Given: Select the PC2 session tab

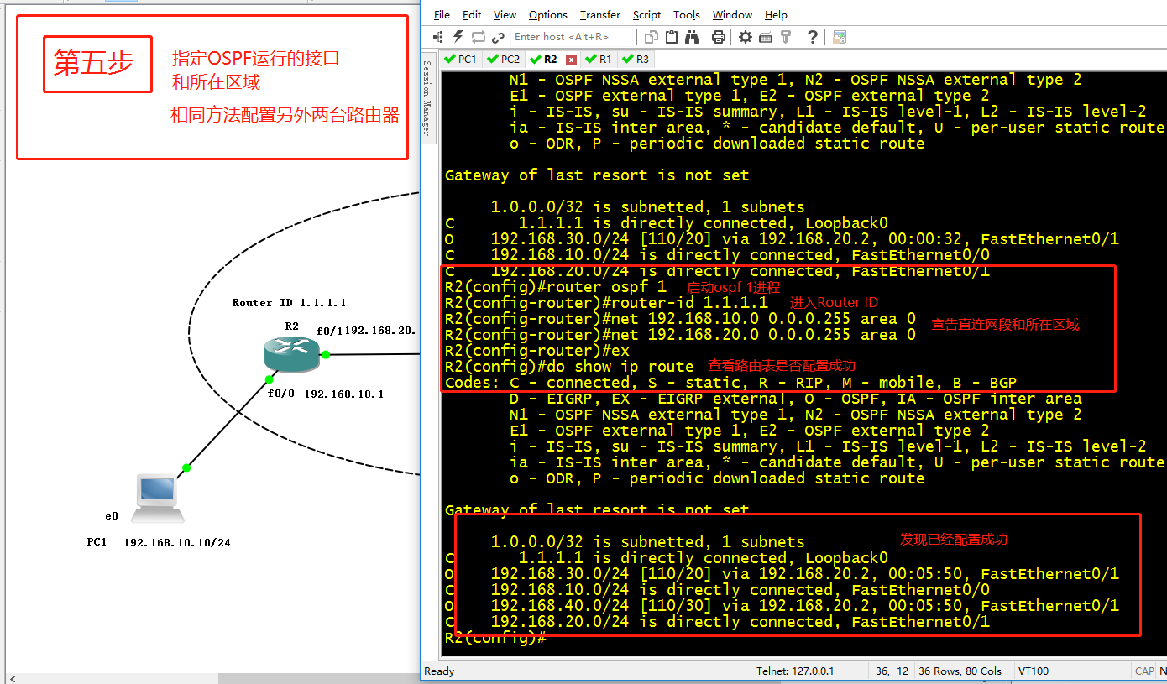Looking at the screenshot, I should pyautogui.click(x=502, y=59).
